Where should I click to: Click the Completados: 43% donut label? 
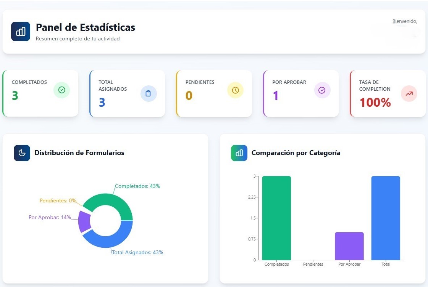tap(137, 186)
